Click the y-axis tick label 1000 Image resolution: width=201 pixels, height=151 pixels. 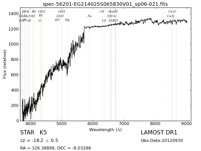(14, 44)
